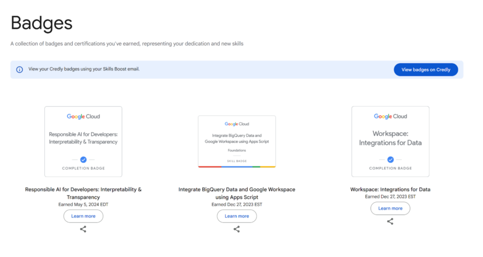The image size is (483, 257).
Task: Click the Badges page heading
Action: (x=42, y=23)
